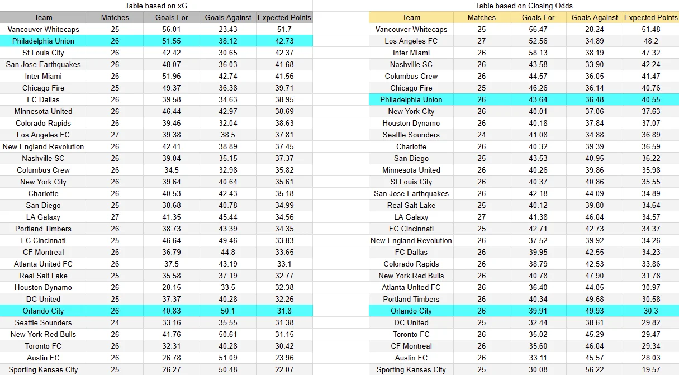This screenshot has width=679, height=375.
Task: Click the 58.13 goals for cell of Inter Miami
Action: tap(538, 53)
